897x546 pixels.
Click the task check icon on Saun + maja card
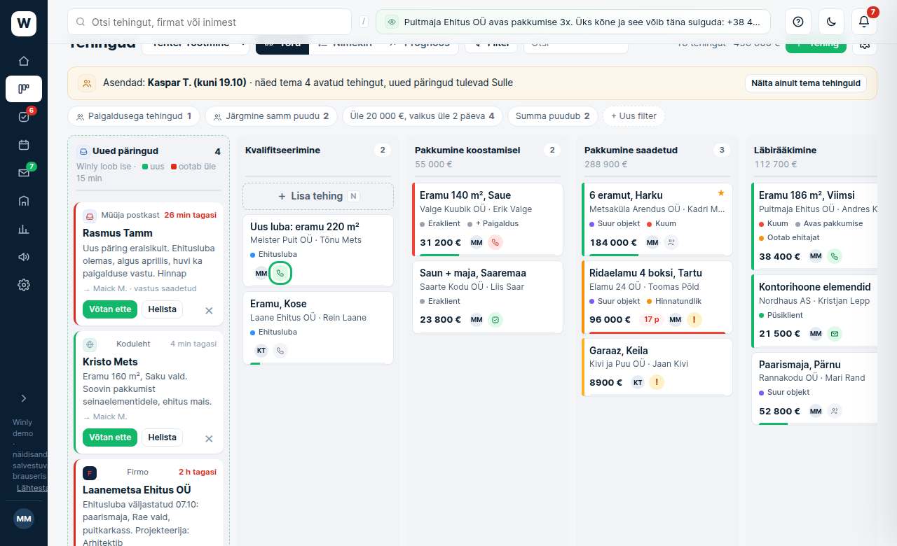coord(495,320)
